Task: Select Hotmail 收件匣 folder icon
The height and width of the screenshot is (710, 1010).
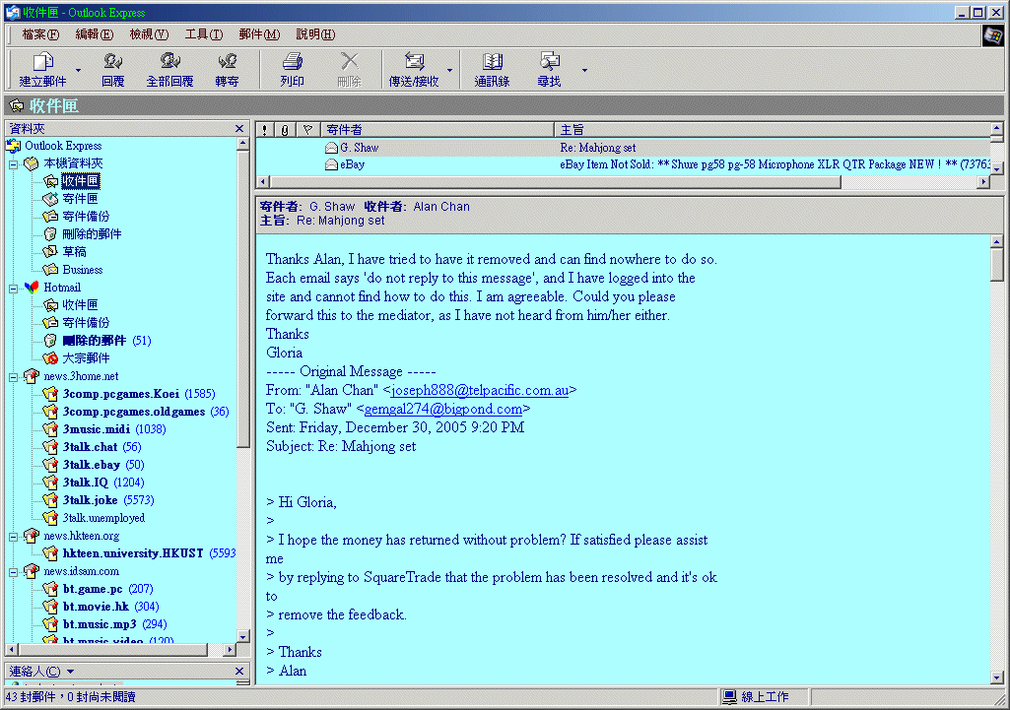Action: 50,305
